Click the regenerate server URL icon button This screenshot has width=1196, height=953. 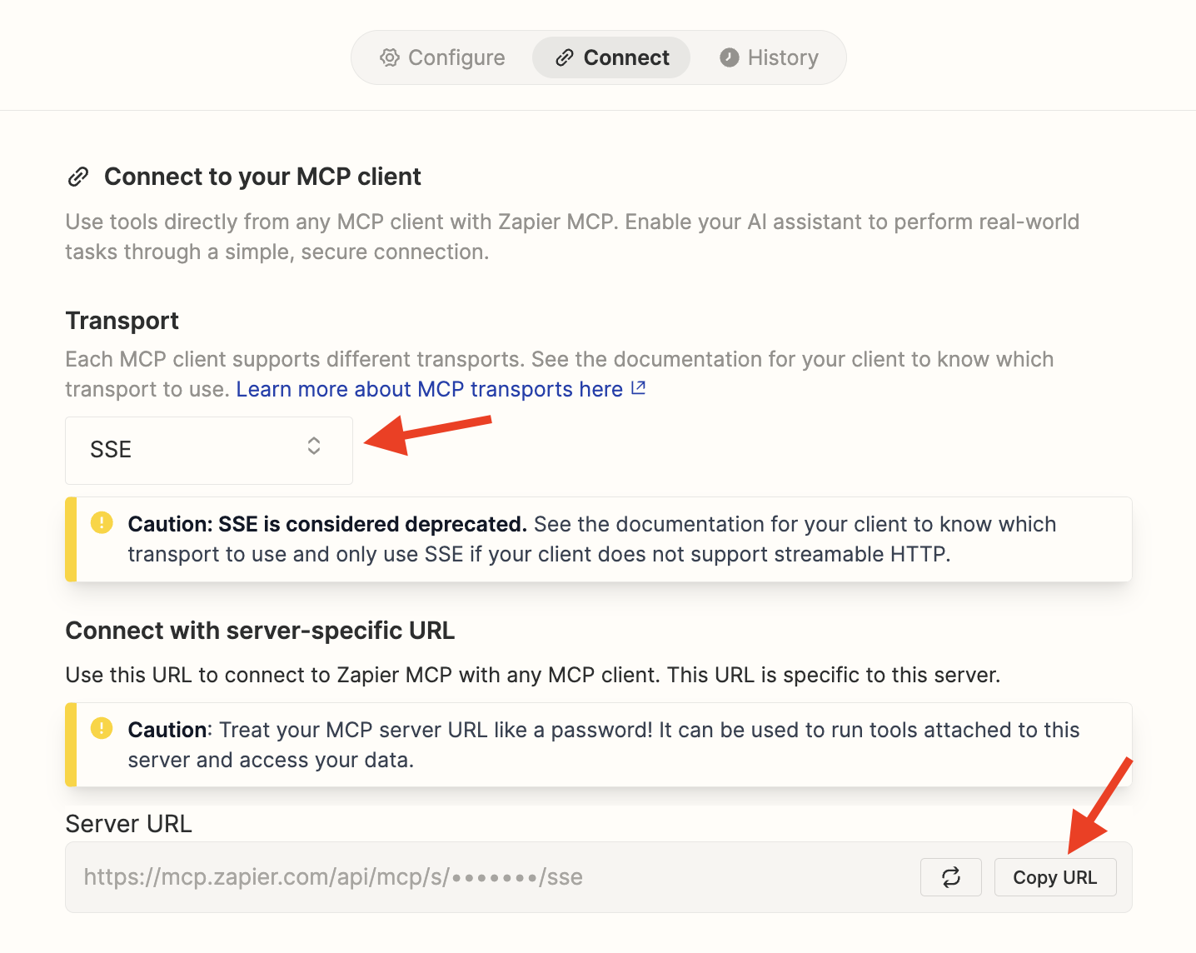pyautogui.click(x=951, y=877)
